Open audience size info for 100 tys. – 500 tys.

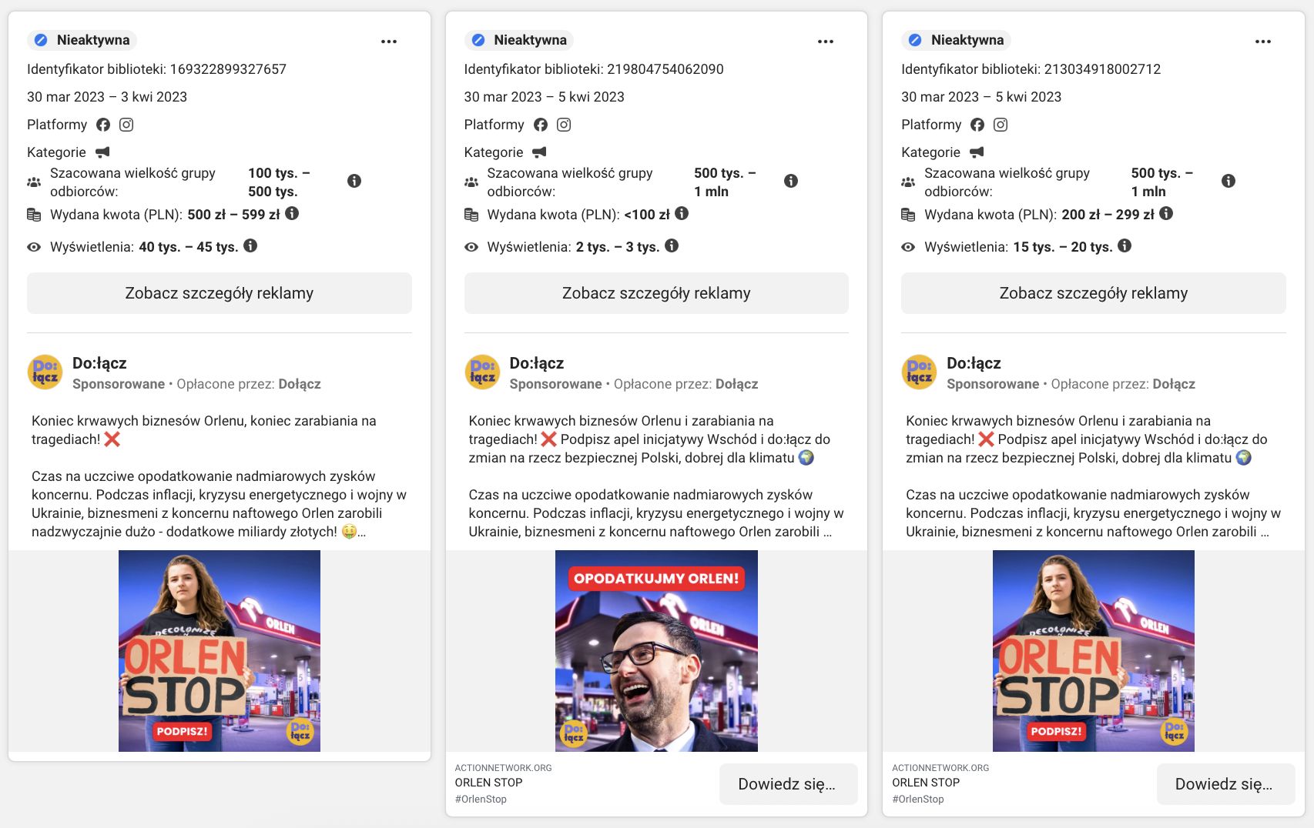click(x=354, y=181)
